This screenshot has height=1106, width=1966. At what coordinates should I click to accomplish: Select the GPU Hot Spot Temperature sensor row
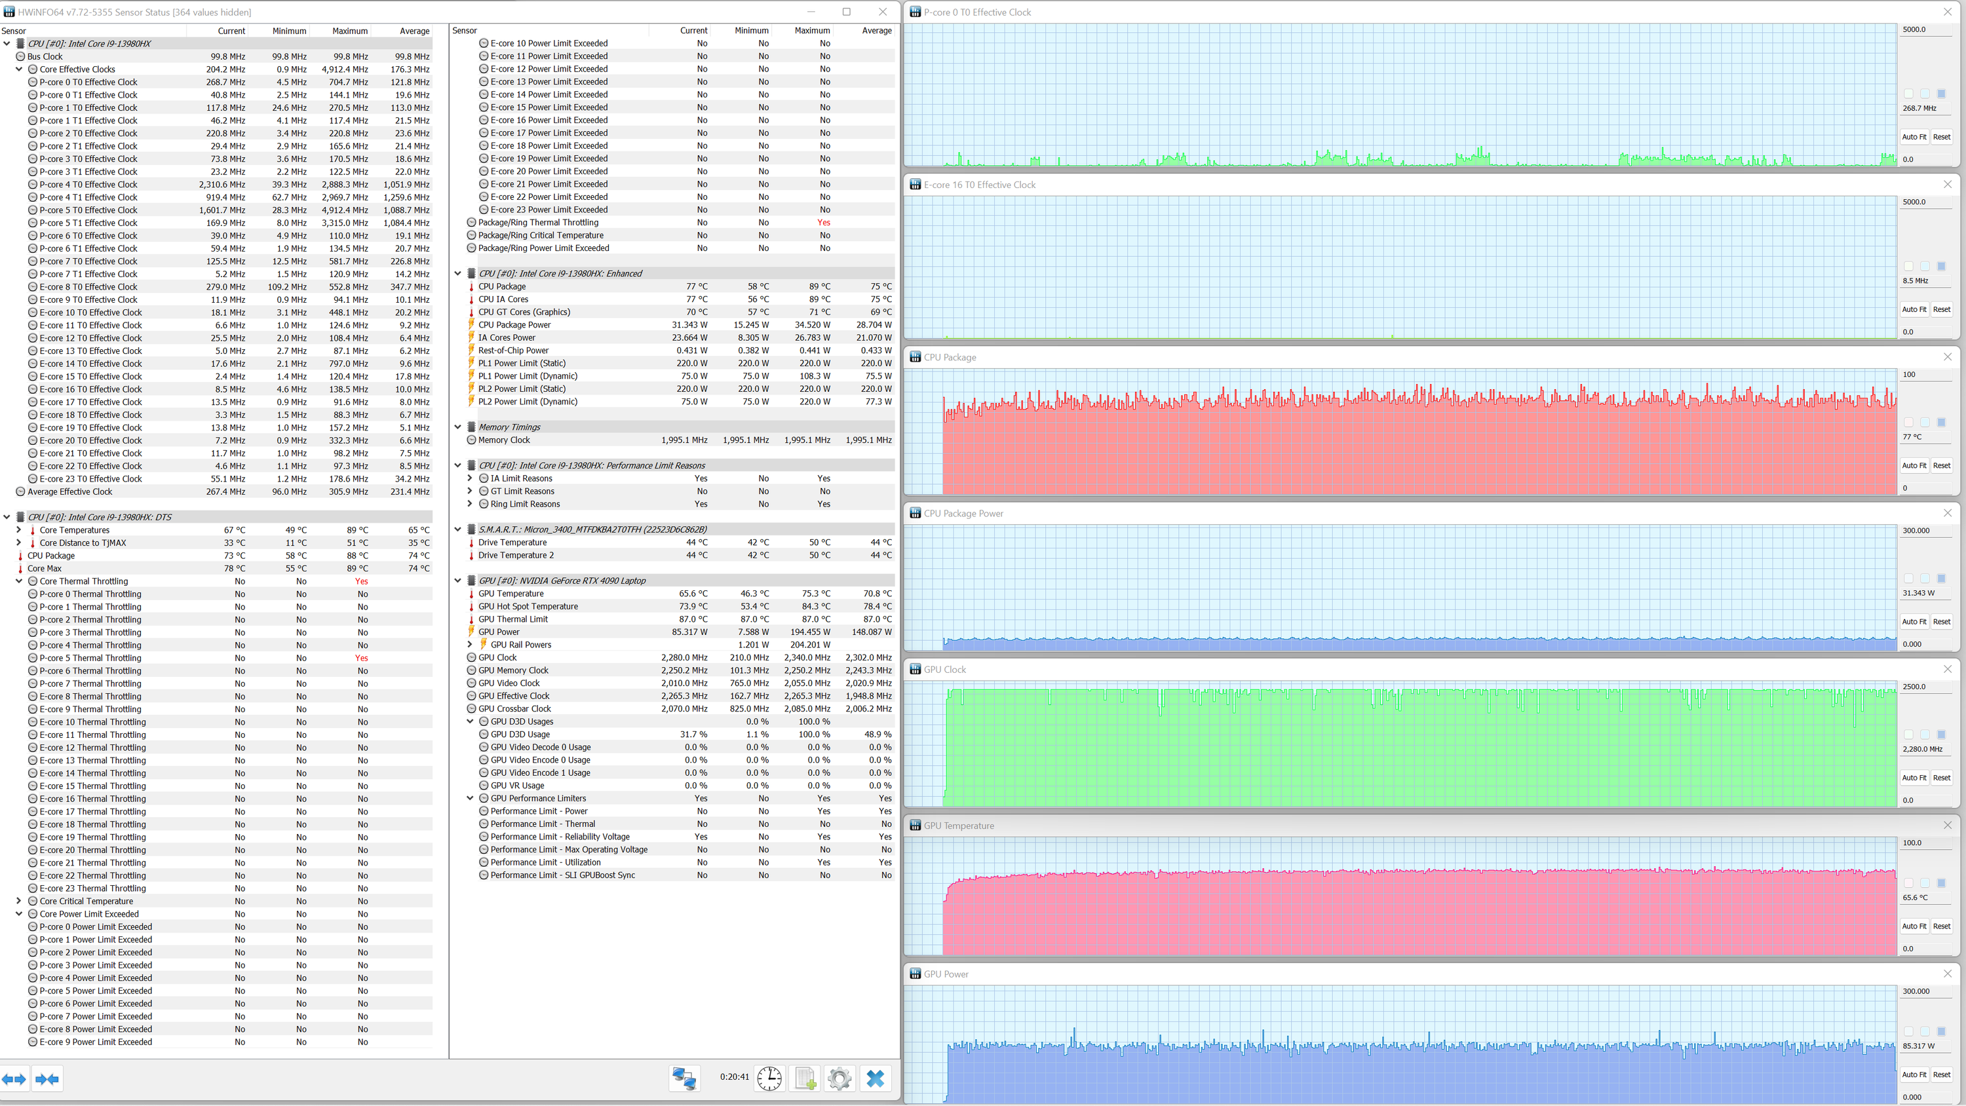(528, 606)
